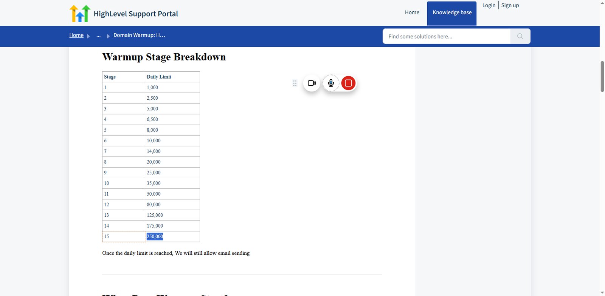
Task: Follow the Sign up link
Action: (x=510, y=5)
